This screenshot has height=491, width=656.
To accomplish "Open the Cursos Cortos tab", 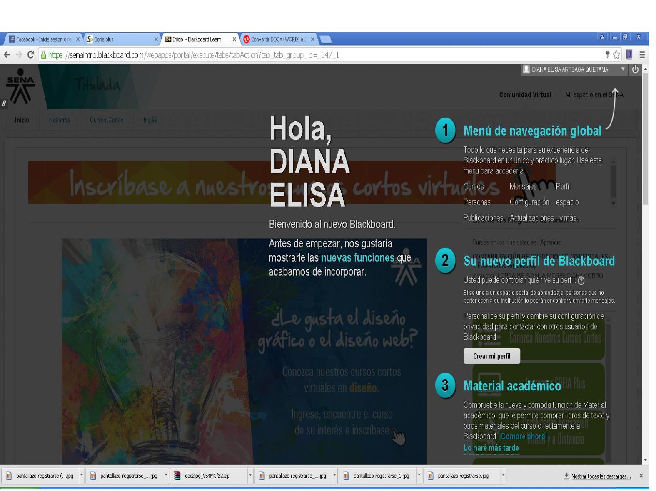I will click(107, 120).
